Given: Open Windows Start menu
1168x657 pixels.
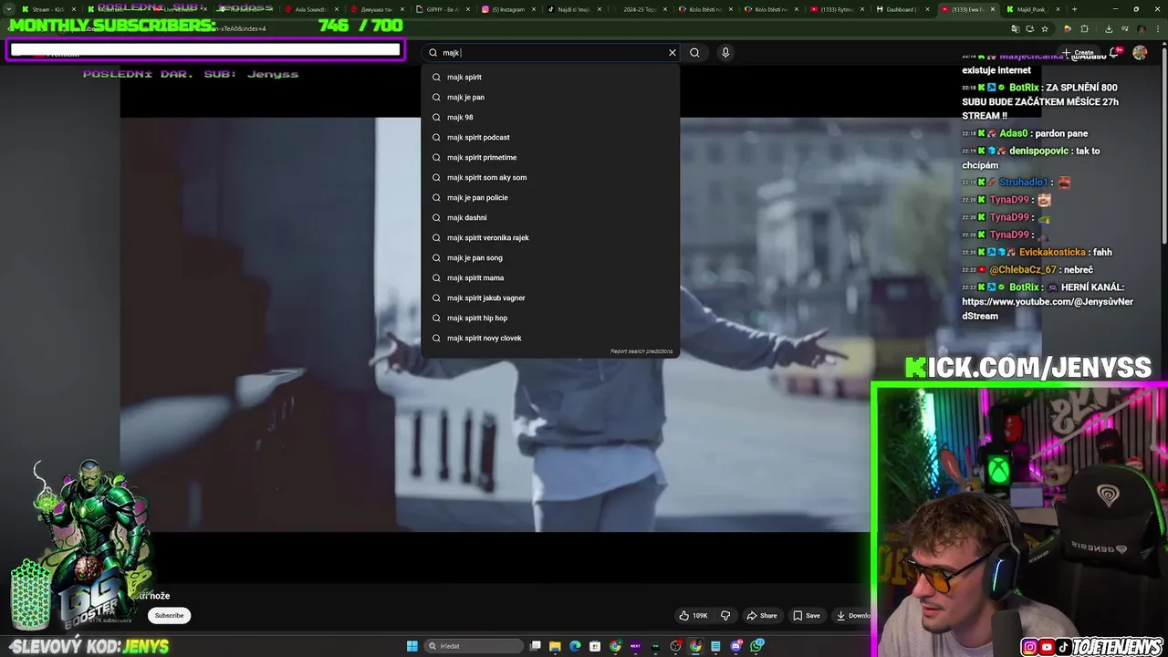Looking at the screenshot, I should [x=412, y=646].
